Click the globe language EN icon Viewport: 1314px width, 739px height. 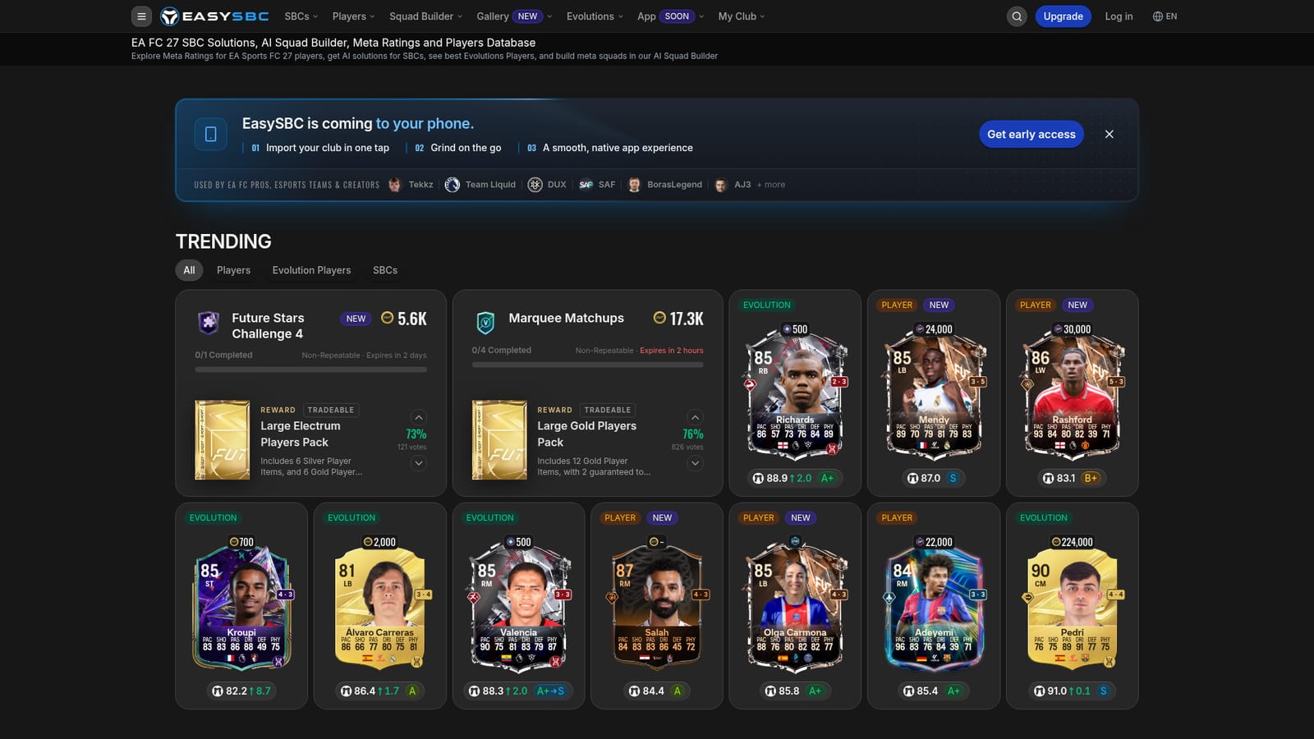click(x=1165, y=16)
